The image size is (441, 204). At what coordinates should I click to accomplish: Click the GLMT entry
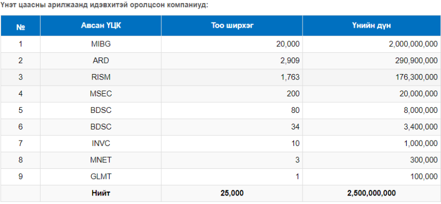tap(100, 176)
